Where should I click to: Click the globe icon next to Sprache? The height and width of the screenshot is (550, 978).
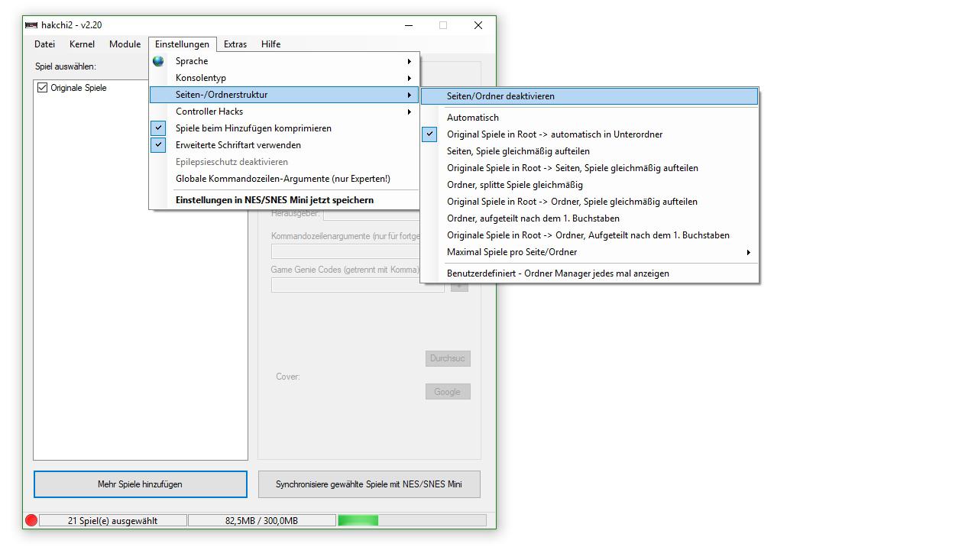[x=158, y=61]
